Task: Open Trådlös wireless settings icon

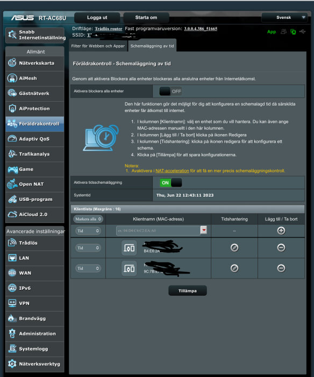Action: 12,243
